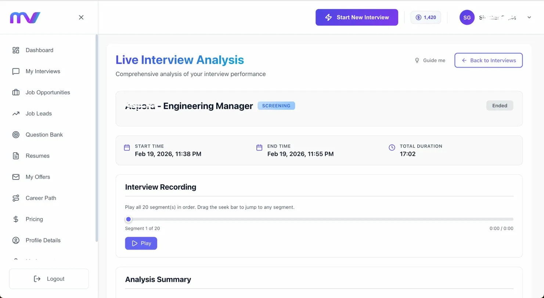
Task: Click the Question Bank target icon
Action: (15, 134)
